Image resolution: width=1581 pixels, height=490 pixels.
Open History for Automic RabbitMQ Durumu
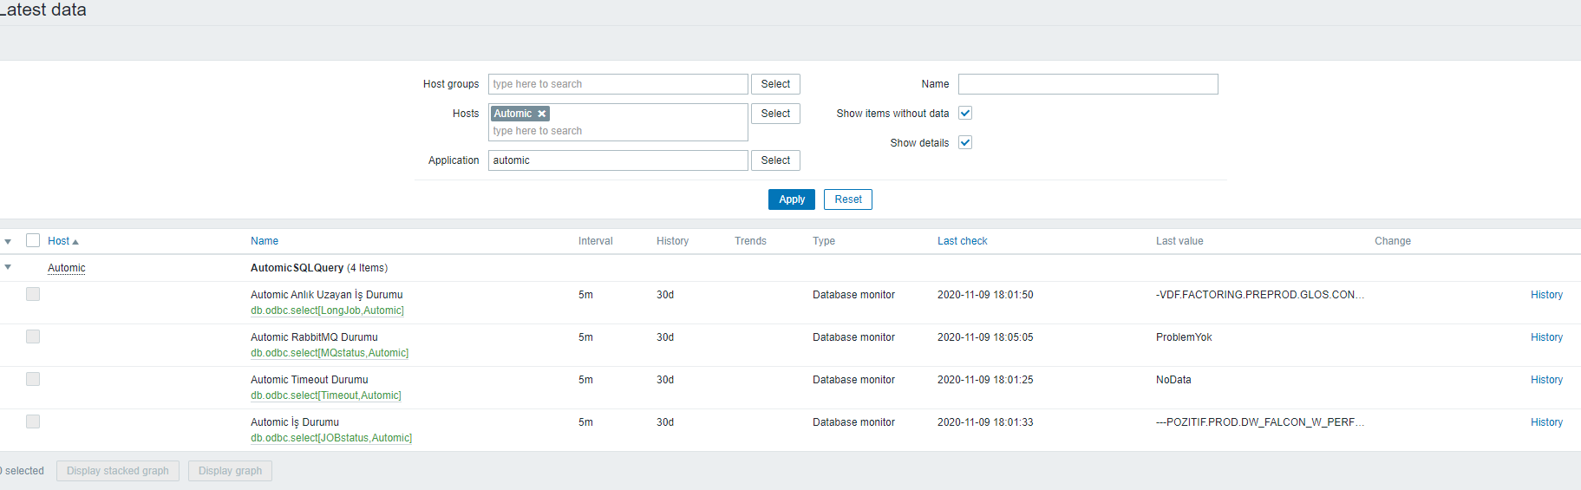click(1545, 337)
